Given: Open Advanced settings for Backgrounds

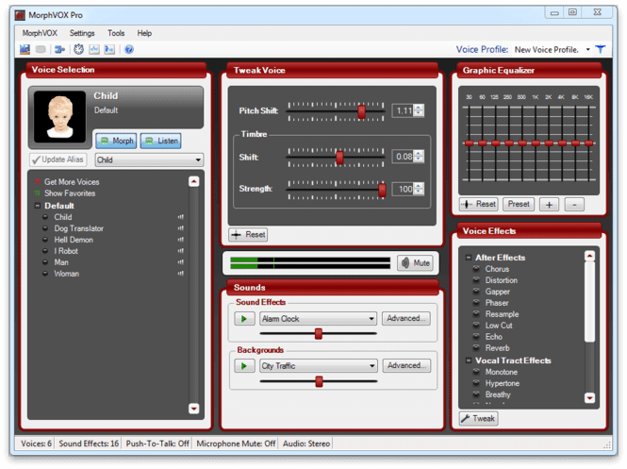Looking at the screenshot, I should pyautogui.click(x=406, y=366).
